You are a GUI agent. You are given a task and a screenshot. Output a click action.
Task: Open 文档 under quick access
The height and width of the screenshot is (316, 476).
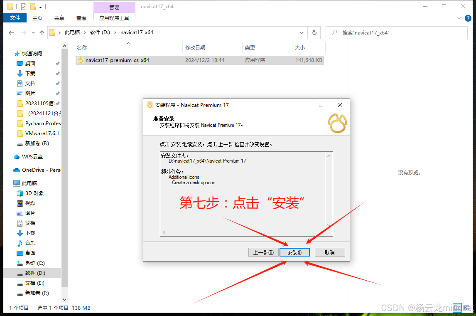[30, 84]
